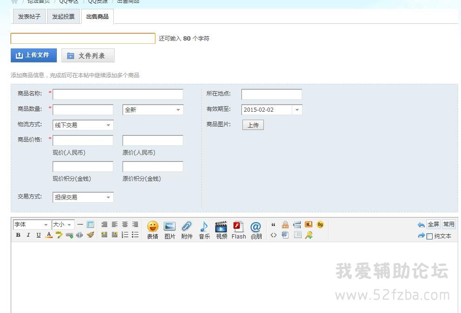461x313 pixels.
Task: Click the 常用 common mode button
Action: pos(449,225)
